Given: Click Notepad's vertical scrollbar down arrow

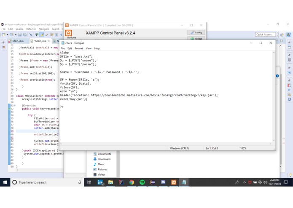Looking at the screenshot, I should click(x=274, y=140).
